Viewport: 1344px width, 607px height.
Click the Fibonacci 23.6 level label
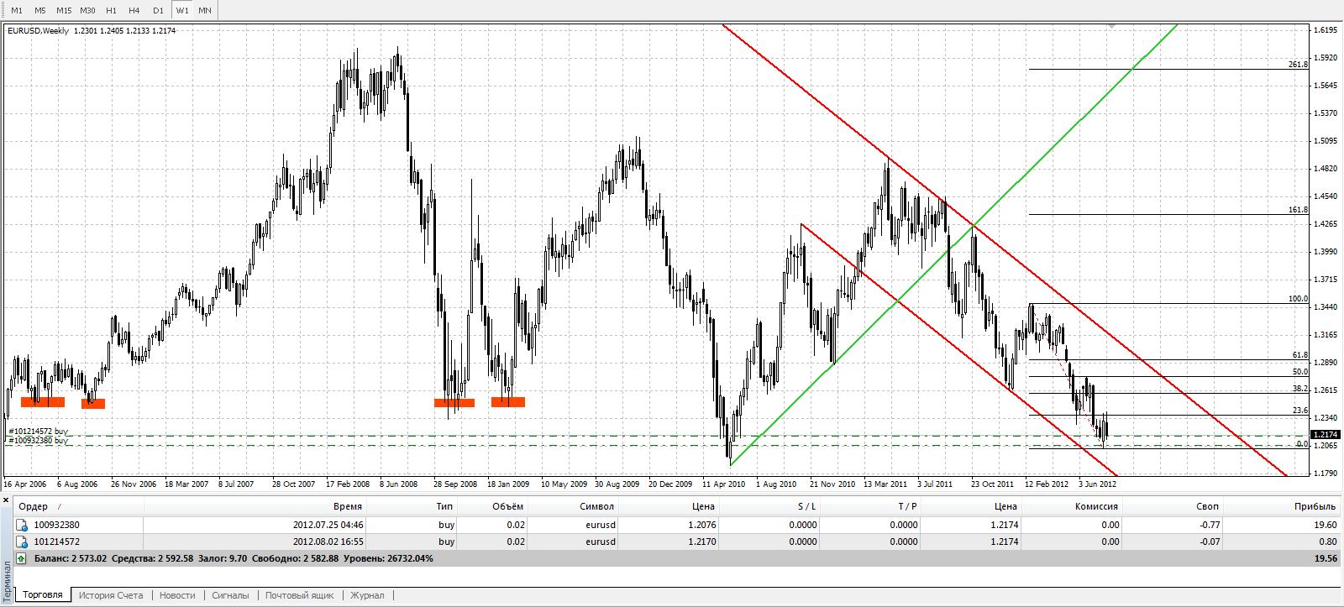[1300, 411]
